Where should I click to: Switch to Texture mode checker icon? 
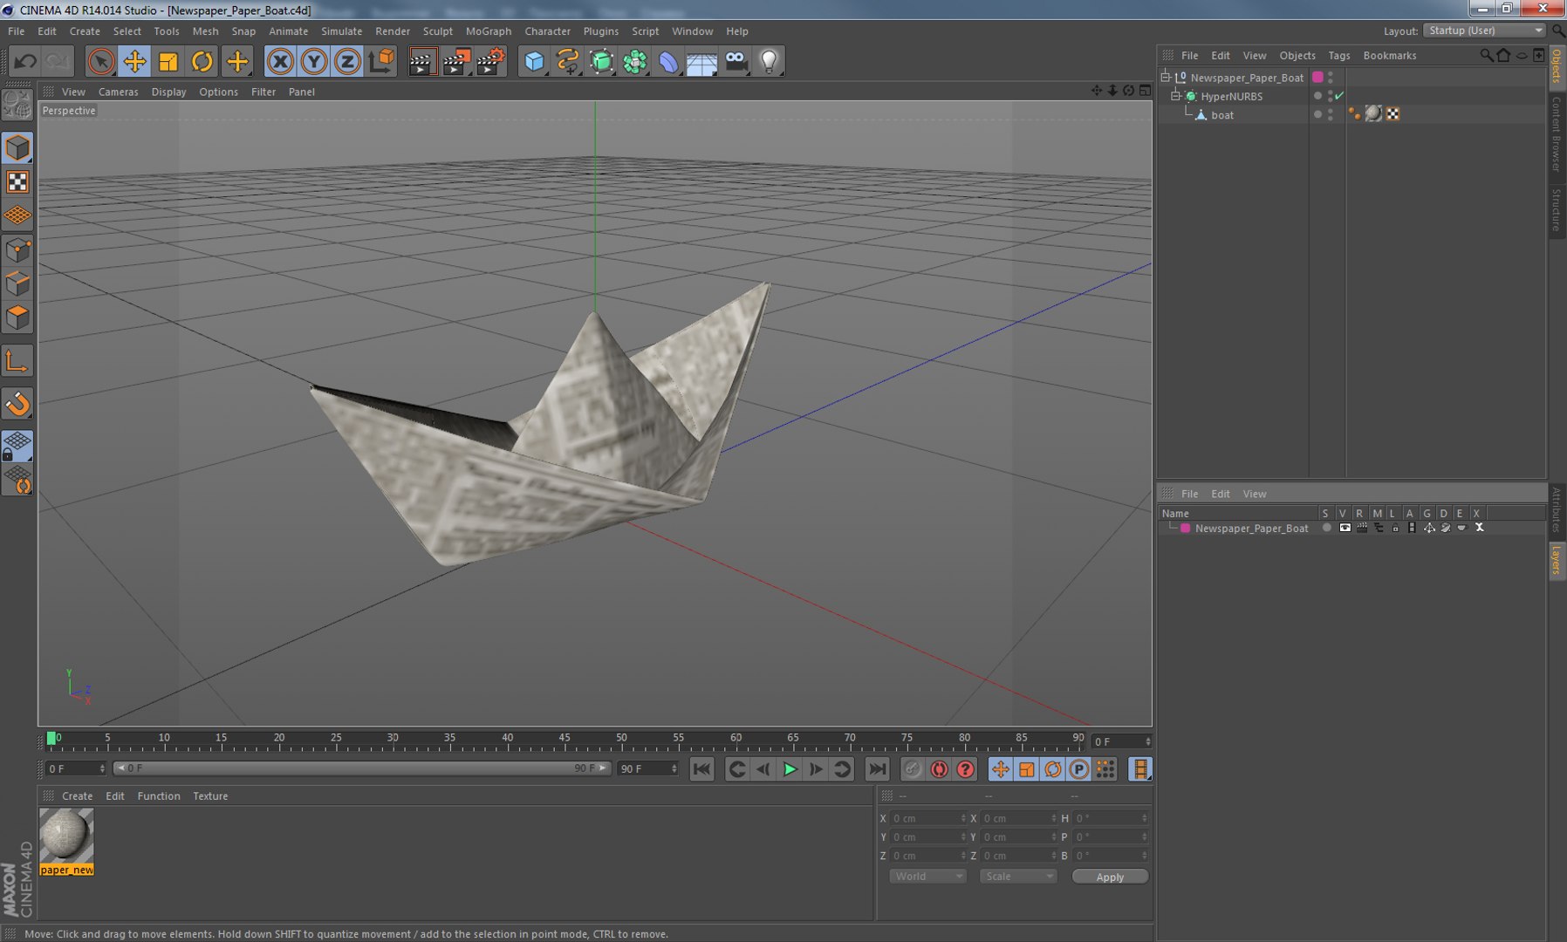[x=17, y=181]
